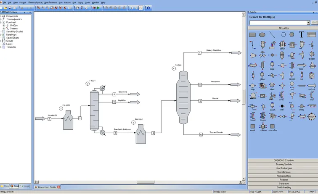This screenshot has width=318, height=194.
Task: Expand the Streams tree node
Action: point(3,29)
